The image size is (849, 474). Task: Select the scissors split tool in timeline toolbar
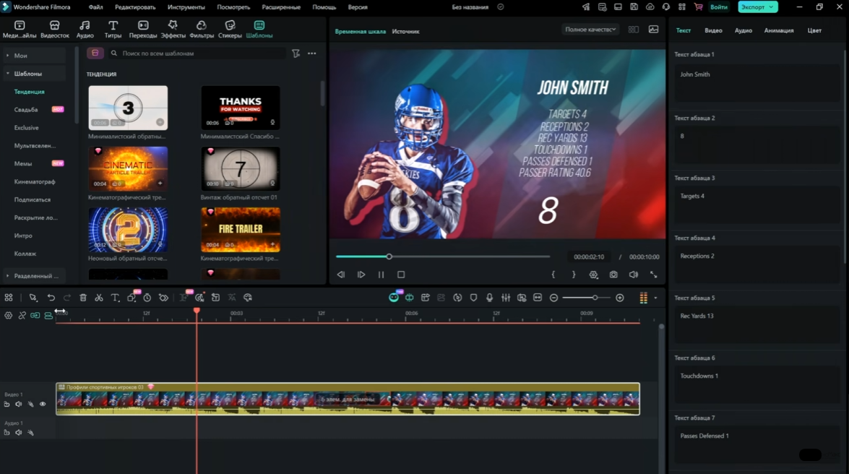point(98,298)
